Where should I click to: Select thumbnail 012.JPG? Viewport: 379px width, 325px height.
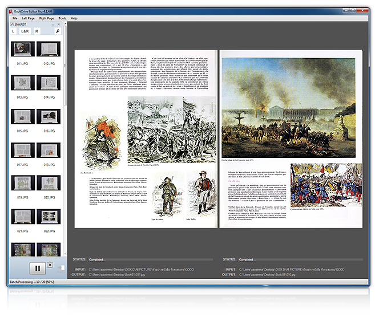pos(49,49)
